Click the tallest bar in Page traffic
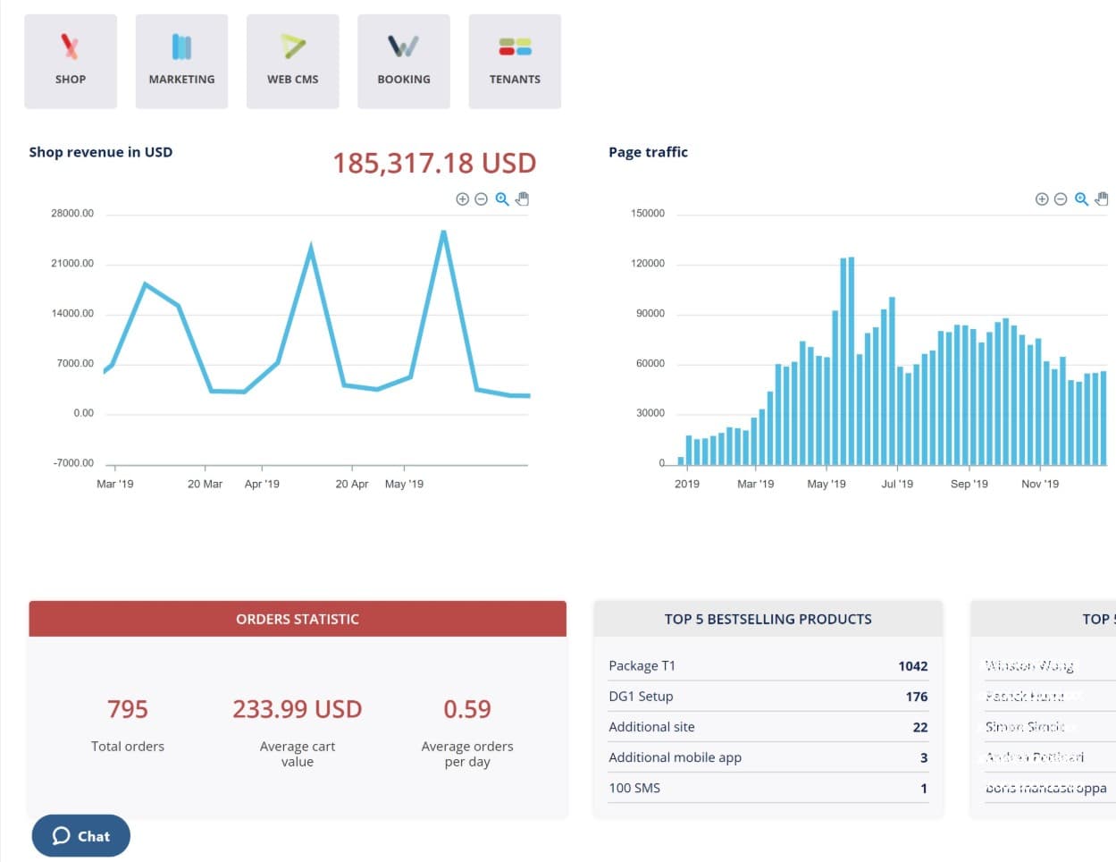This screenshot has width=1116, height=862. click(851, 358)
